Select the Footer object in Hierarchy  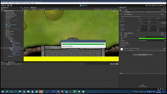[x=11, y=56]
